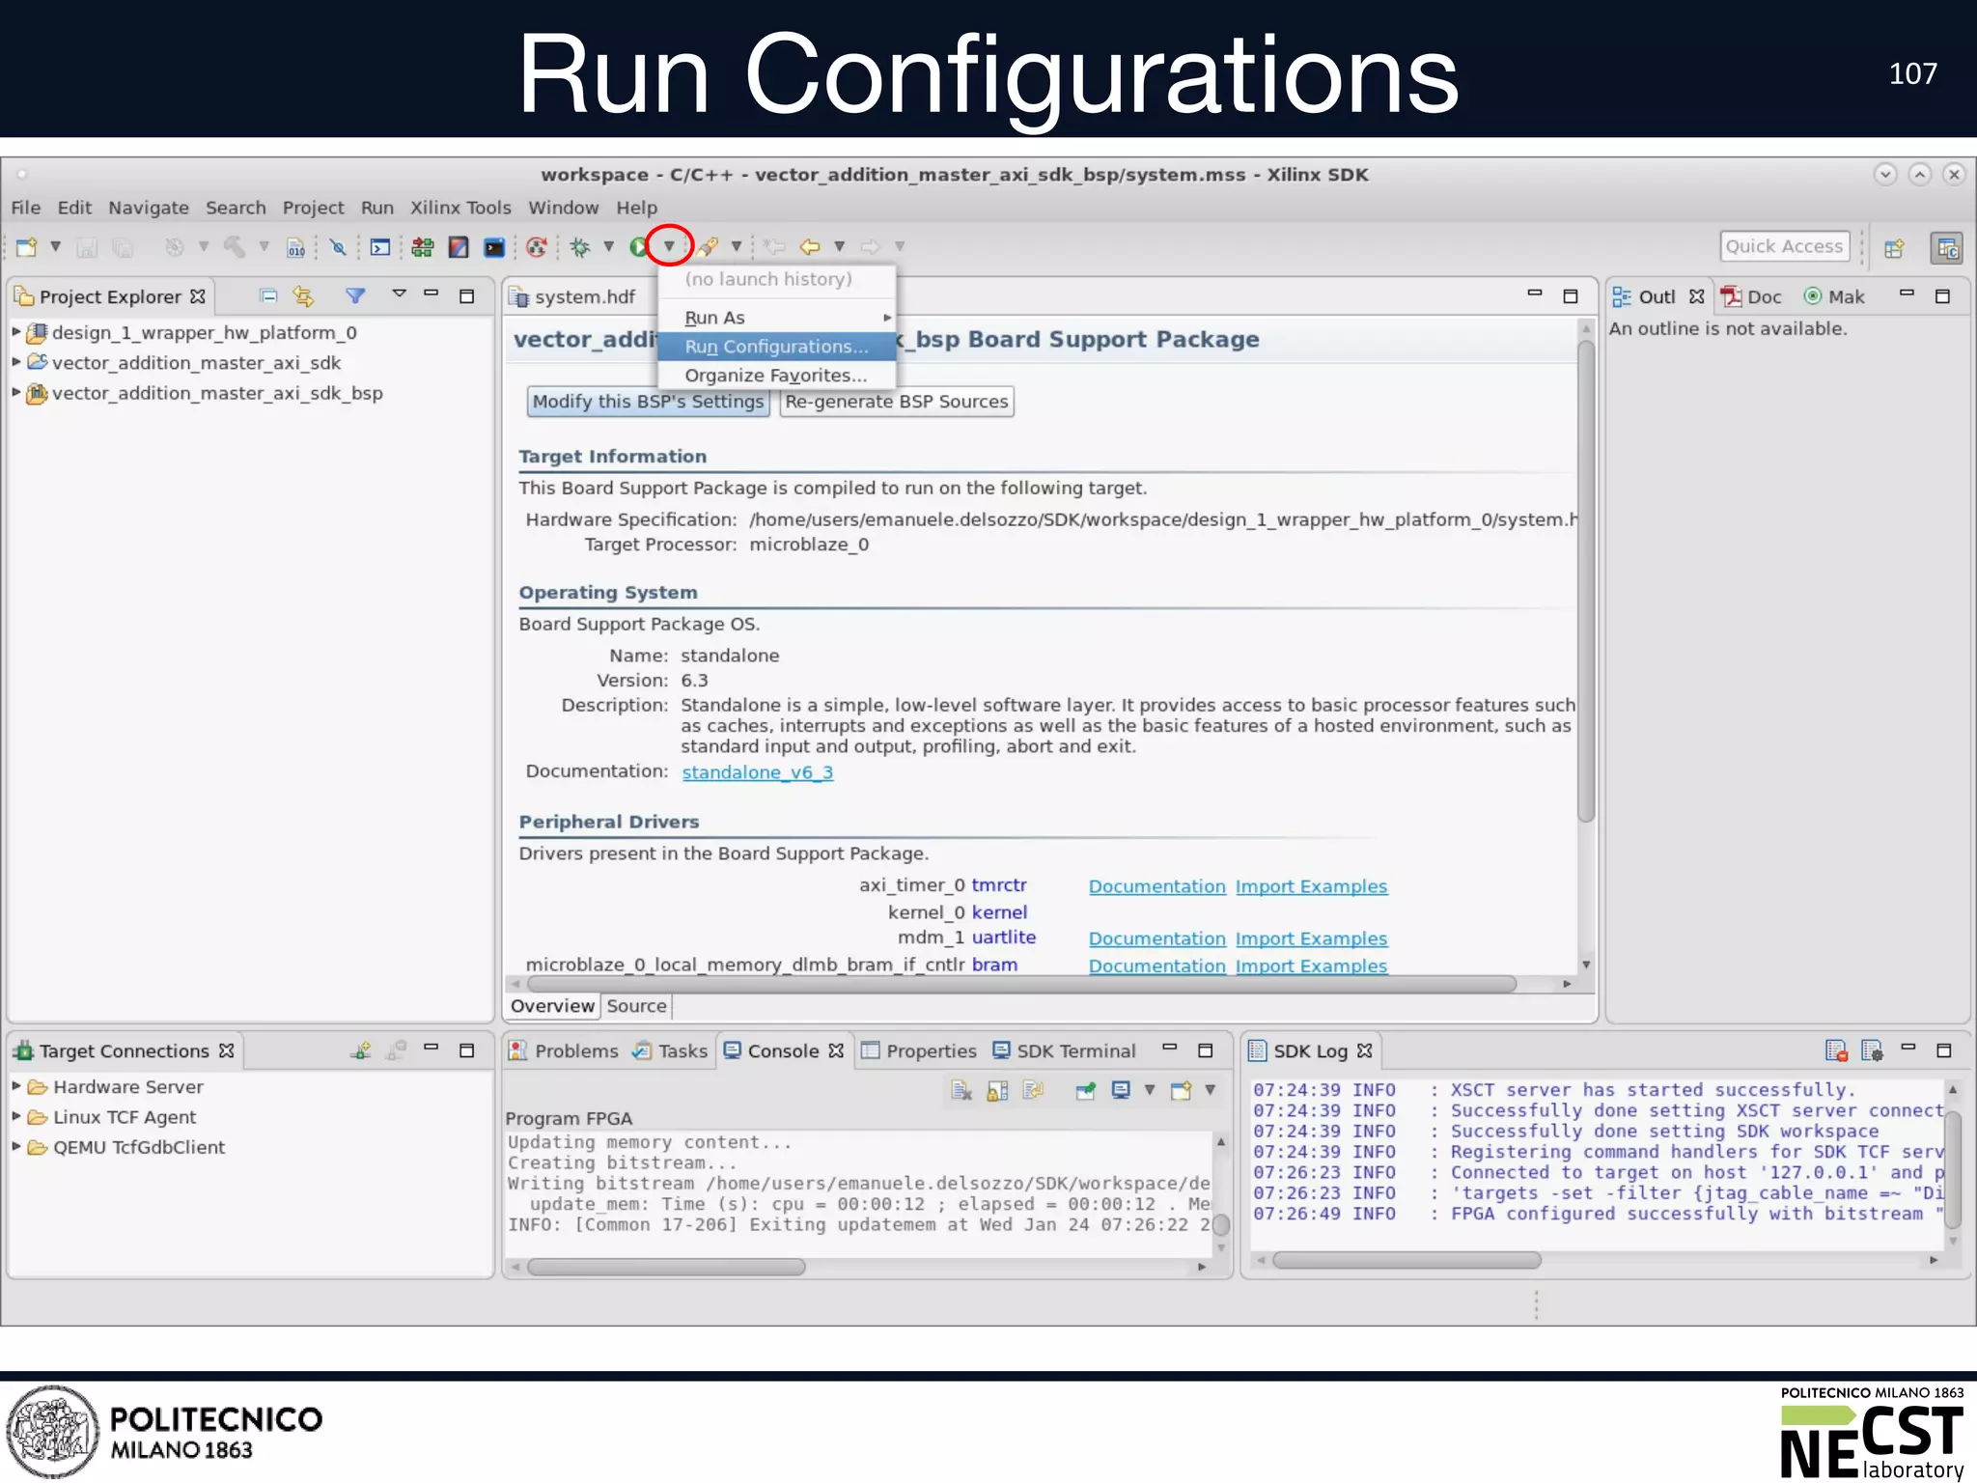Viewport: 1977px width, 1483px height.
Task: Open the Run dropdown arrow
Action: click(x=669, y=246)
